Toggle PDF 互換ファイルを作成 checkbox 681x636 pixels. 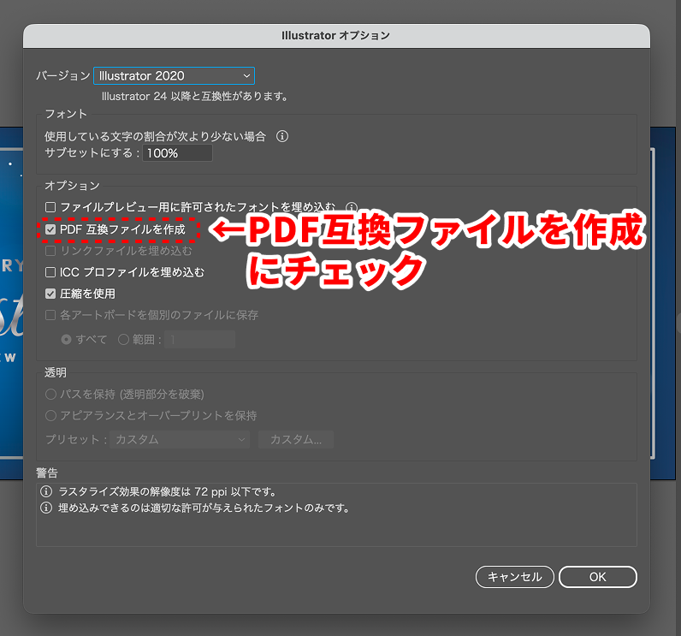pyautogui.click(x=50, y=229)
